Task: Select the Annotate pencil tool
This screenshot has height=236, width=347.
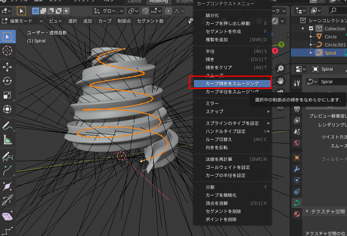Action: [7, 126]
